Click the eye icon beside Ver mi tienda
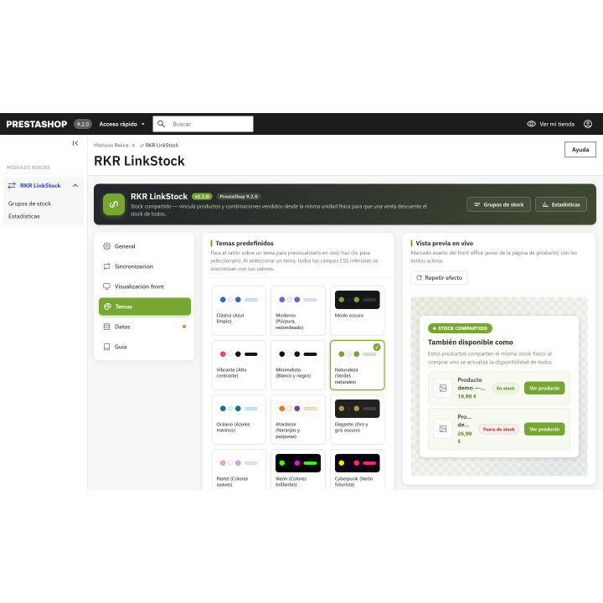Image resolution: width=603 pixels, height=603 pixels. point(531,124)
